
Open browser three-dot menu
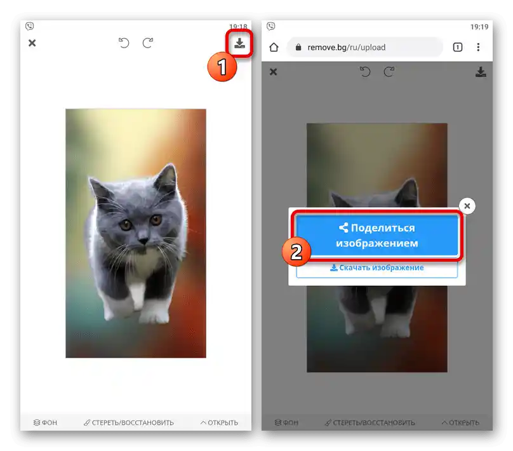[478, 48]
